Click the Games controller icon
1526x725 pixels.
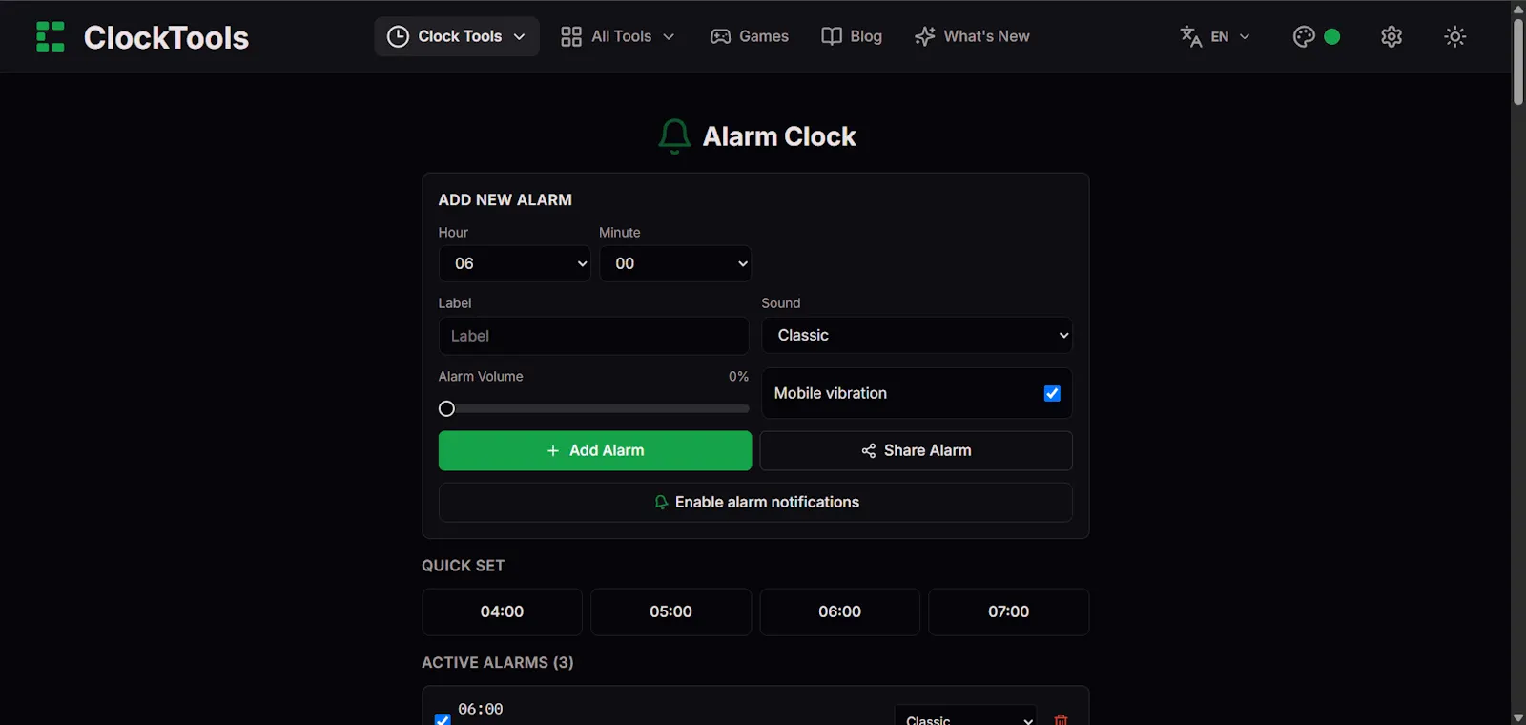(721, 36)
